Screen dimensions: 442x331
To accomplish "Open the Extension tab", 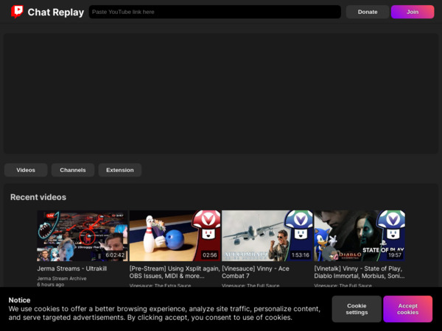I will 120,170.
